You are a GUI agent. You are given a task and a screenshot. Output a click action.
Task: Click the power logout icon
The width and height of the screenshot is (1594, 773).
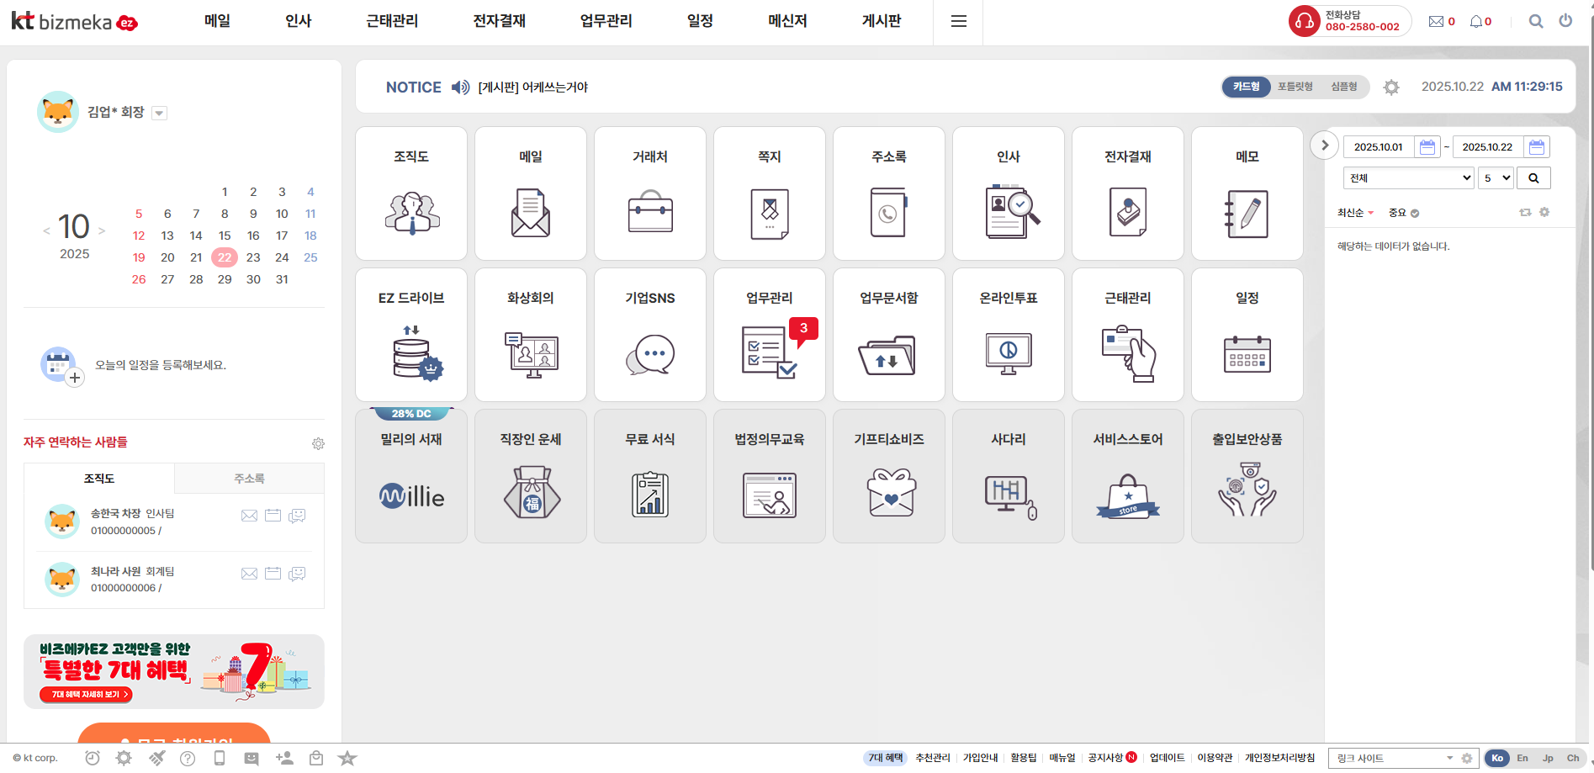1565,21
